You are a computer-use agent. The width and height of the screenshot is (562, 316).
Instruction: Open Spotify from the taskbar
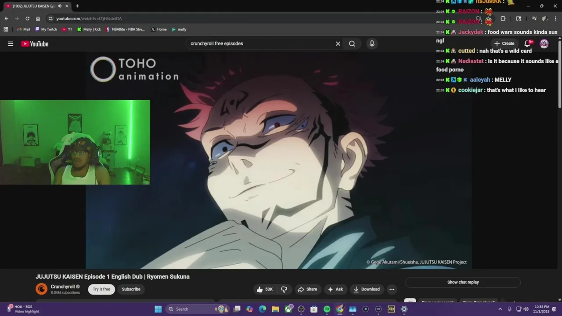[x=327, y=309]
